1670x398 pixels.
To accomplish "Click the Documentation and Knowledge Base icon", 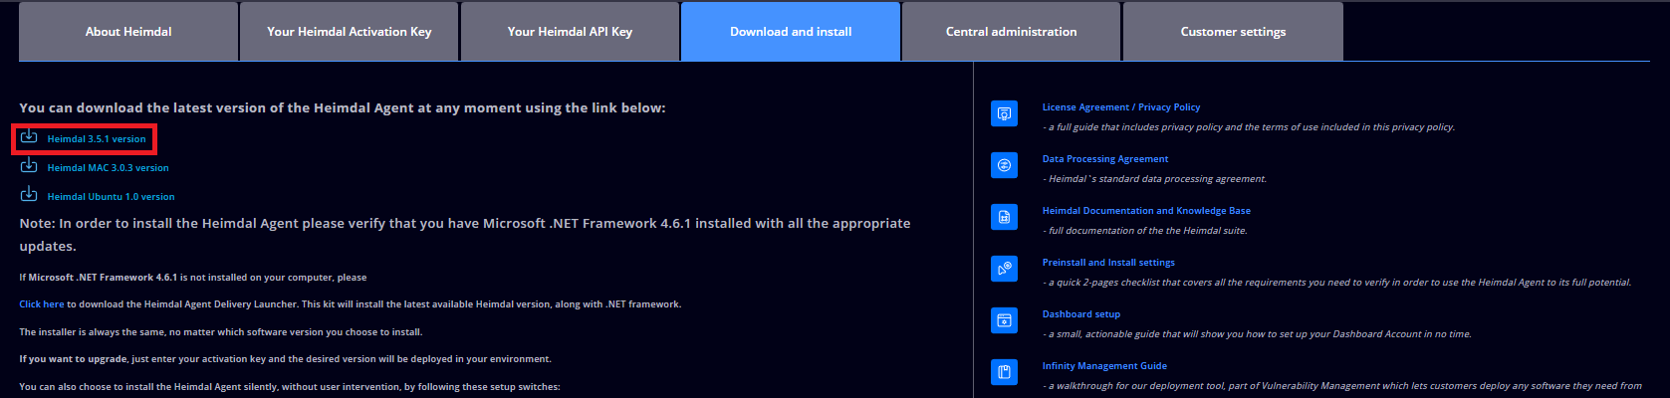I will [x=1004, y=217].
